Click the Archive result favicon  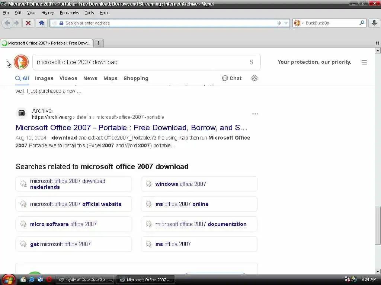[21, 113]
